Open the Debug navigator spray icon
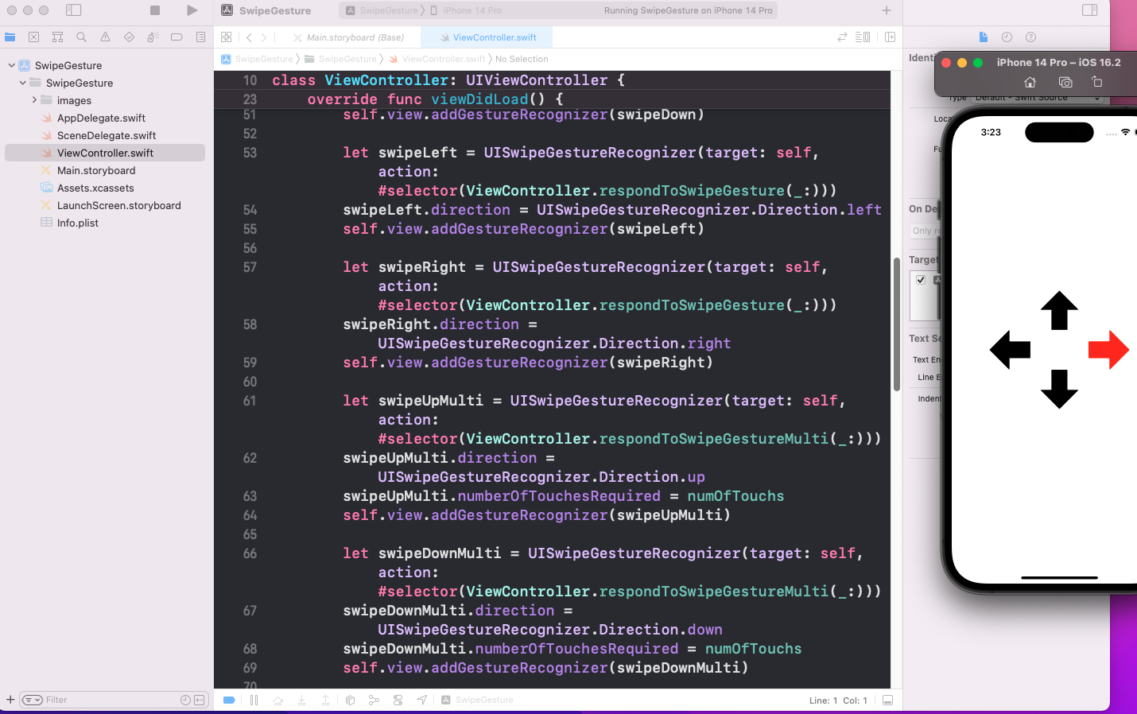This screenshot has height=714, width=1137. [x=153, y=37]
